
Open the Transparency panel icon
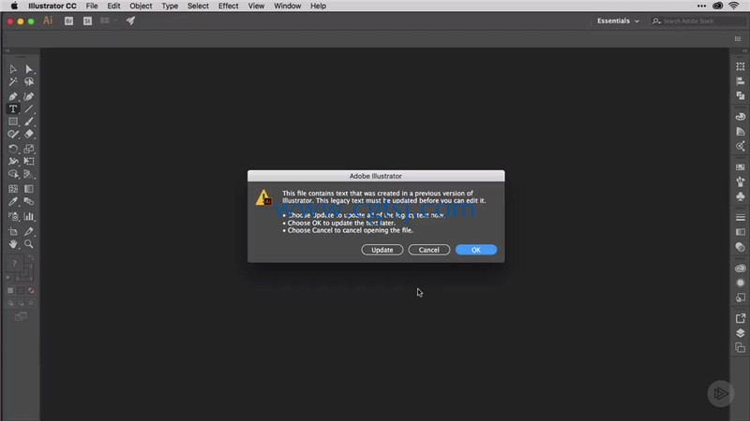point(741,247)
